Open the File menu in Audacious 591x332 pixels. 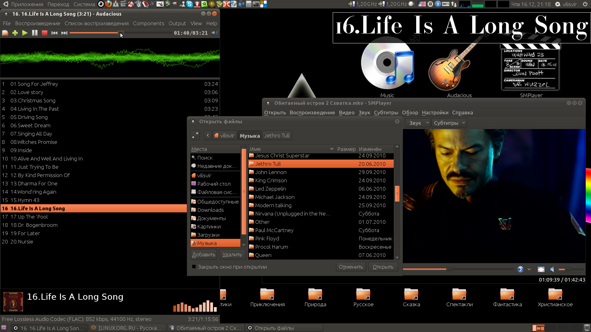pyautogui.click(x=7, y=23)
